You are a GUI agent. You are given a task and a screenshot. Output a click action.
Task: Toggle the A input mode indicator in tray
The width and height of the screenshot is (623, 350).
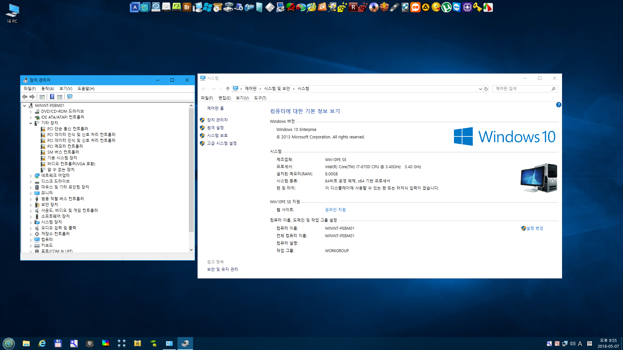pos(580,344)
